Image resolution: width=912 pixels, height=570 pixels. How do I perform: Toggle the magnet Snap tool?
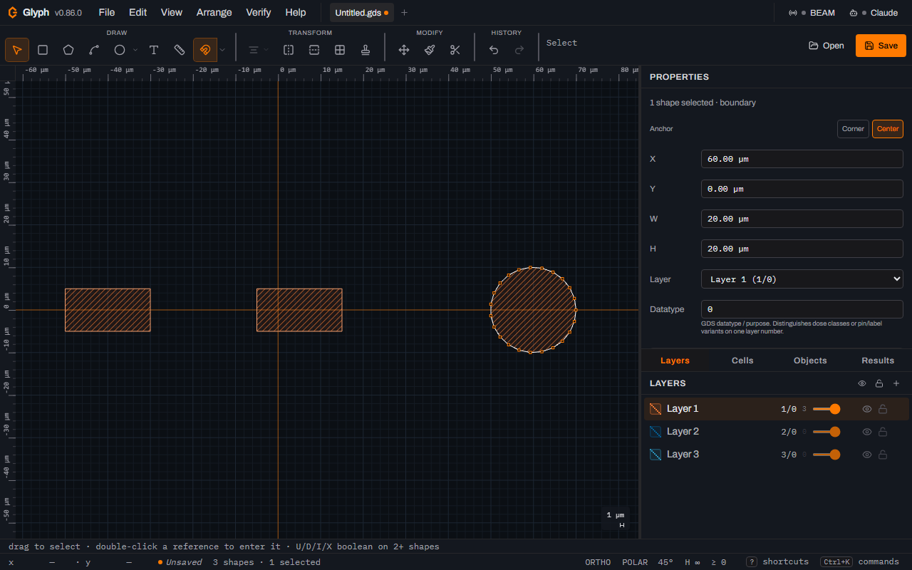pos(205,50)
